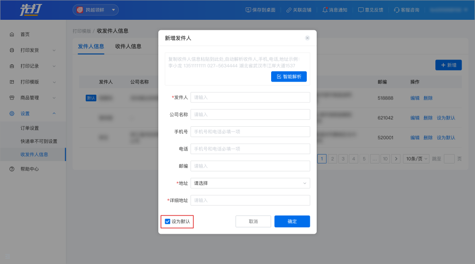475x264 pixels.
Task: Open 消息通知 via the bell icon
Action: click(x=325, y=10)
